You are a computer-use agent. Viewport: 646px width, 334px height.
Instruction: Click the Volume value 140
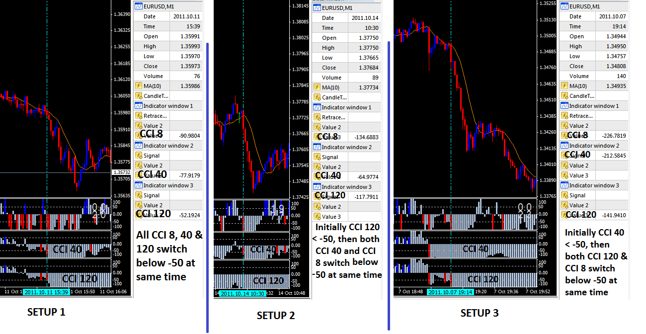click(x=622, y=76)
